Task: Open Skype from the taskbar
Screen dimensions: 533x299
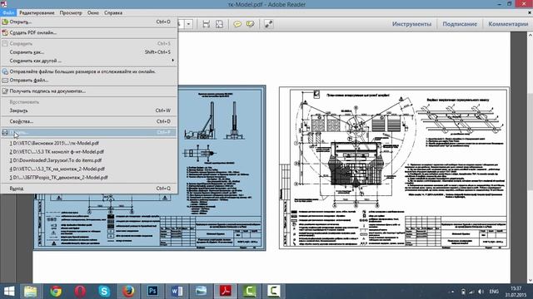Action: point(104,292)
